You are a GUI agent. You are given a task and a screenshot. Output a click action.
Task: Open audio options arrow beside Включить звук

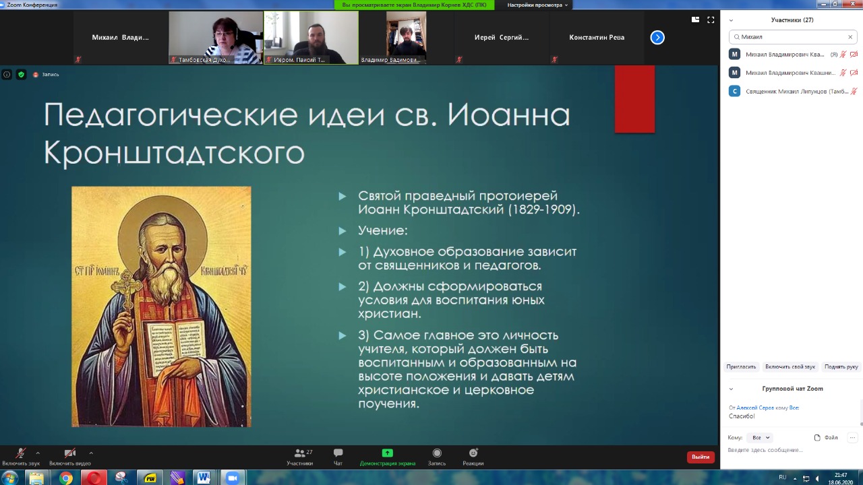coord(38,453)
